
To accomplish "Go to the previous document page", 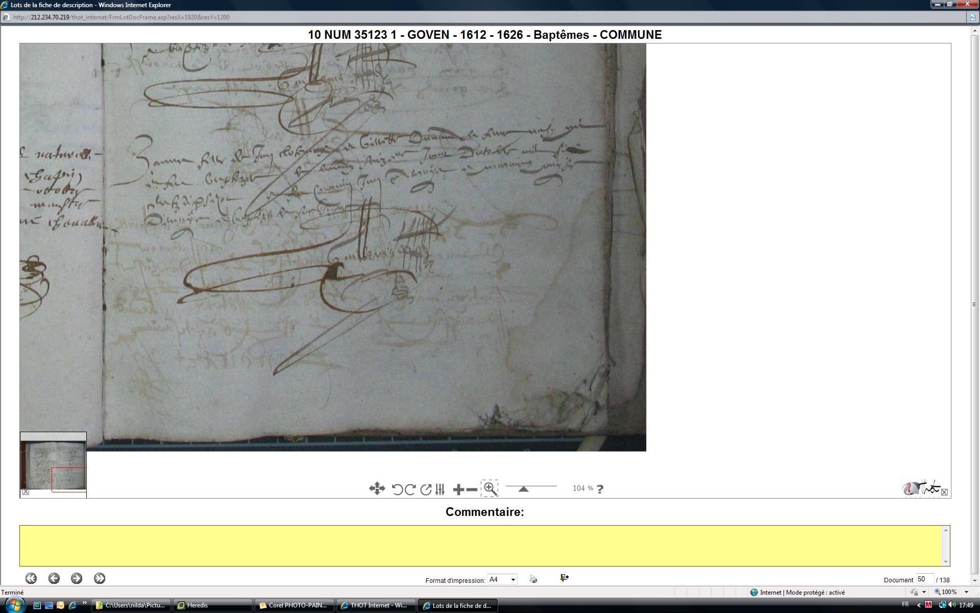I will pos(54,578).
